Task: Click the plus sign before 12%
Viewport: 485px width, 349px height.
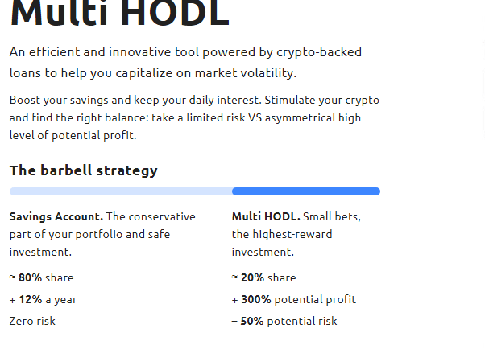Action: pyautogui.click(x=12, y=300)
